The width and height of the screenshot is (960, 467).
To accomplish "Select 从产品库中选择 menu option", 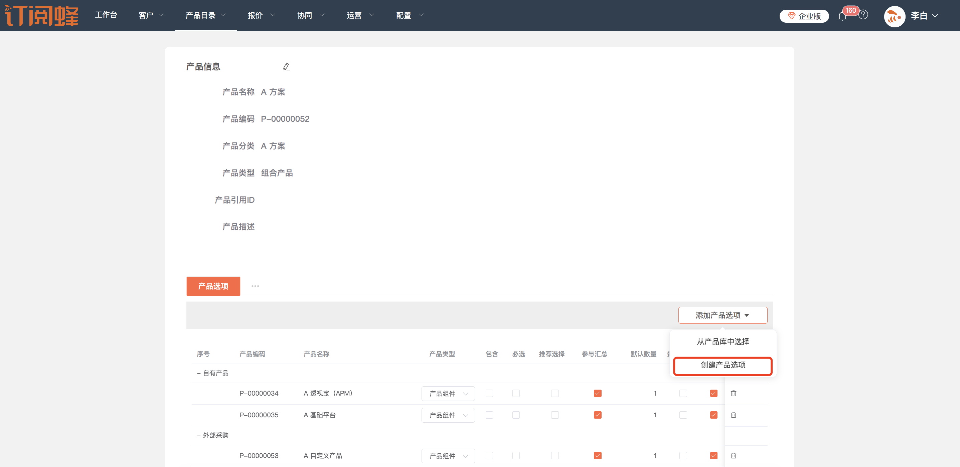I will [723, 341].
